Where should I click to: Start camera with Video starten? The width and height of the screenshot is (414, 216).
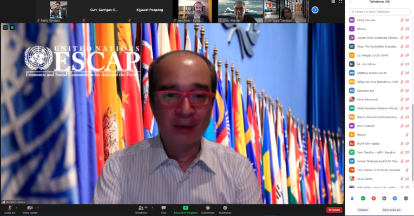point(30,210)
